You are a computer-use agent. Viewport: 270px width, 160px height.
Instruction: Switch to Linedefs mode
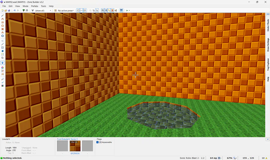point(2,44)
